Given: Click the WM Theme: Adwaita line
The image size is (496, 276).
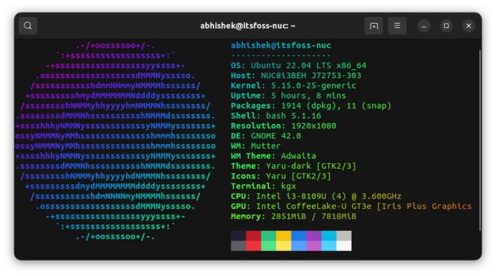Looking at the screenshot, I should click(273, 156).
